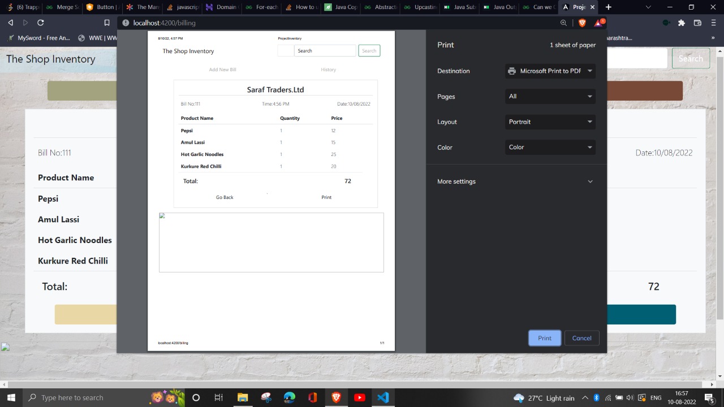
Task: Switch to the Domain browser tab
Action: (x=221, y=7)
